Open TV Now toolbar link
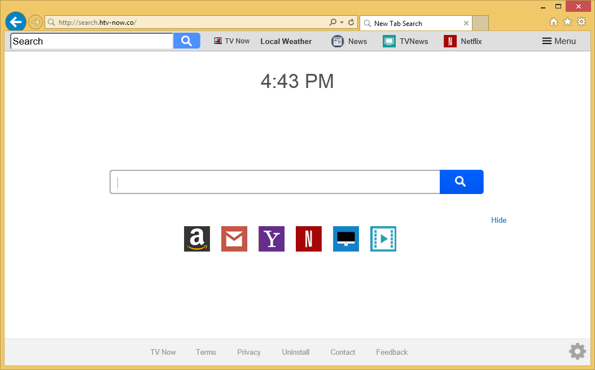The width and height of the screenshot is (595, 370). [x=232, y=41]
